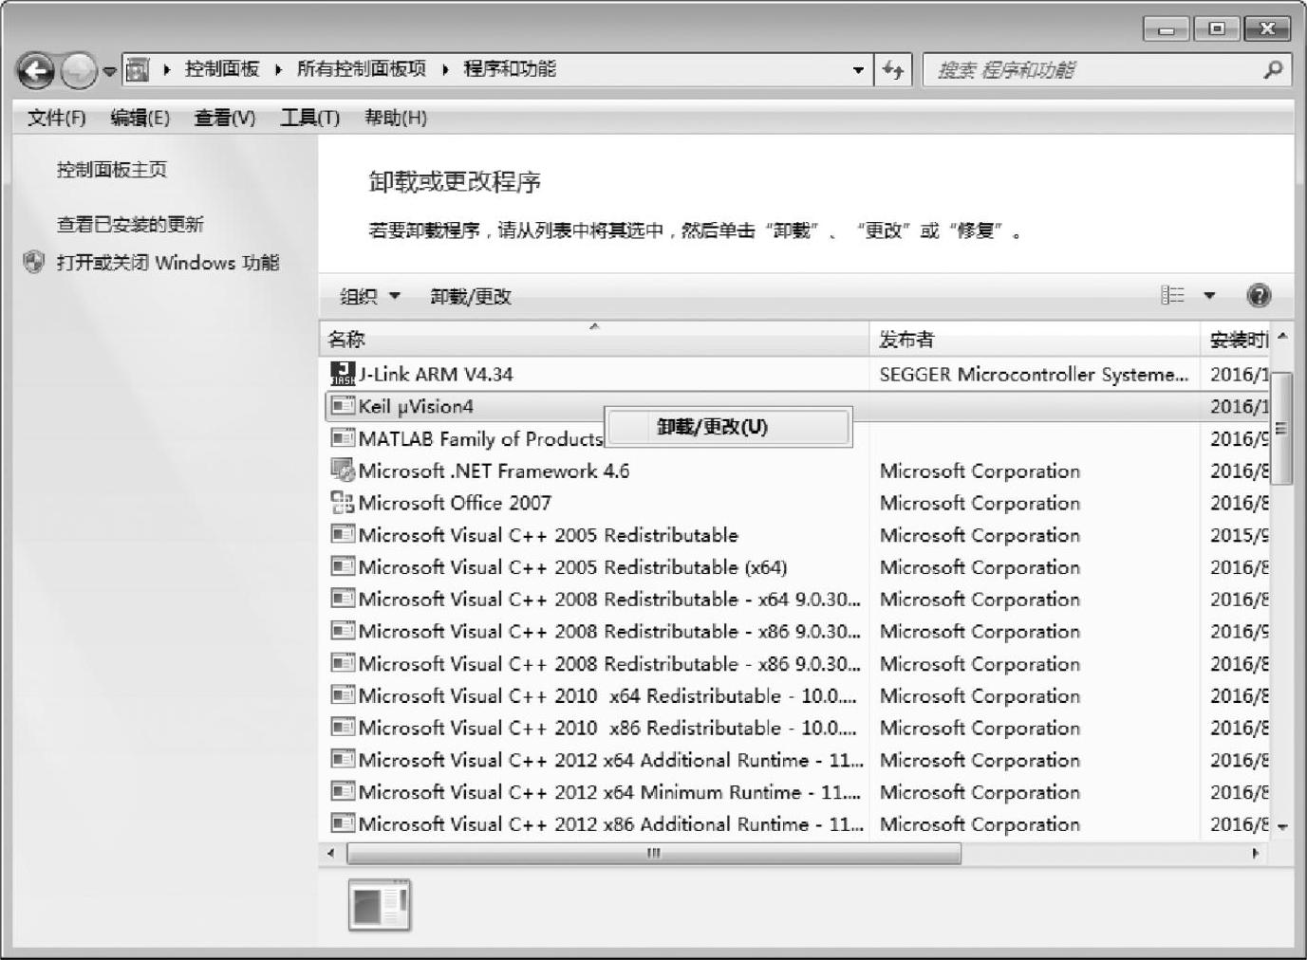Screen dimensions: 1307x960
Task: Select Microsoft .NET Framework 4.6 name text
Action: point(494,471)
